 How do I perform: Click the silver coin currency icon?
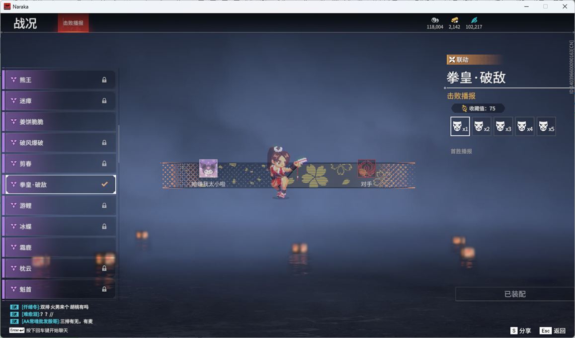click(x=435, y=20)
